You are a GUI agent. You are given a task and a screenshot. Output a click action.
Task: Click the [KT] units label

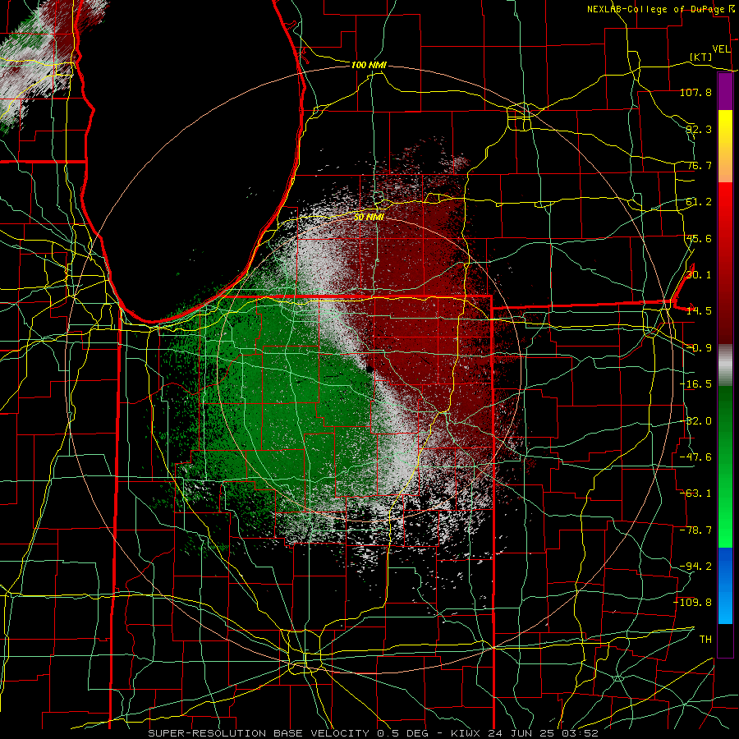coord(701,57)
